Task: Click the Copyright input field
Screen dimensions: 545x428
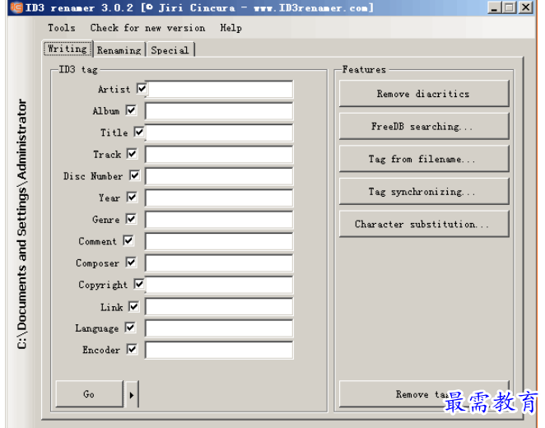Action: click(x=219, y=285)
